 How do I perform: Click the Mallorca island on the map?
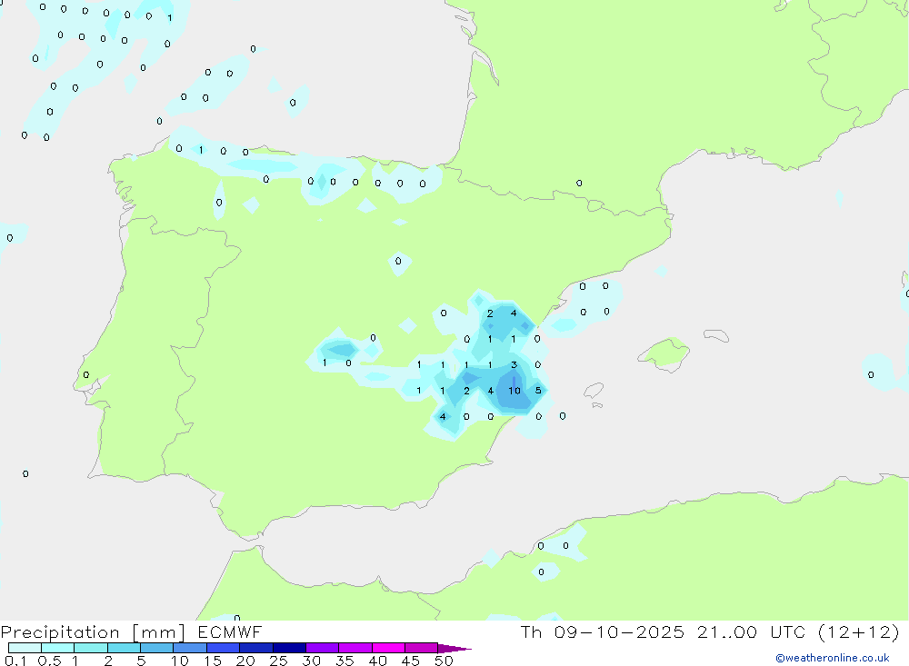pyautogui.click(x=664, y=353)
